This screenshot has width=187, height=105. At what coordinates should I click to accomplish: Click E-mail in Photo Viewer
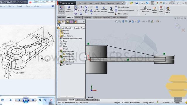pos(19,6)
